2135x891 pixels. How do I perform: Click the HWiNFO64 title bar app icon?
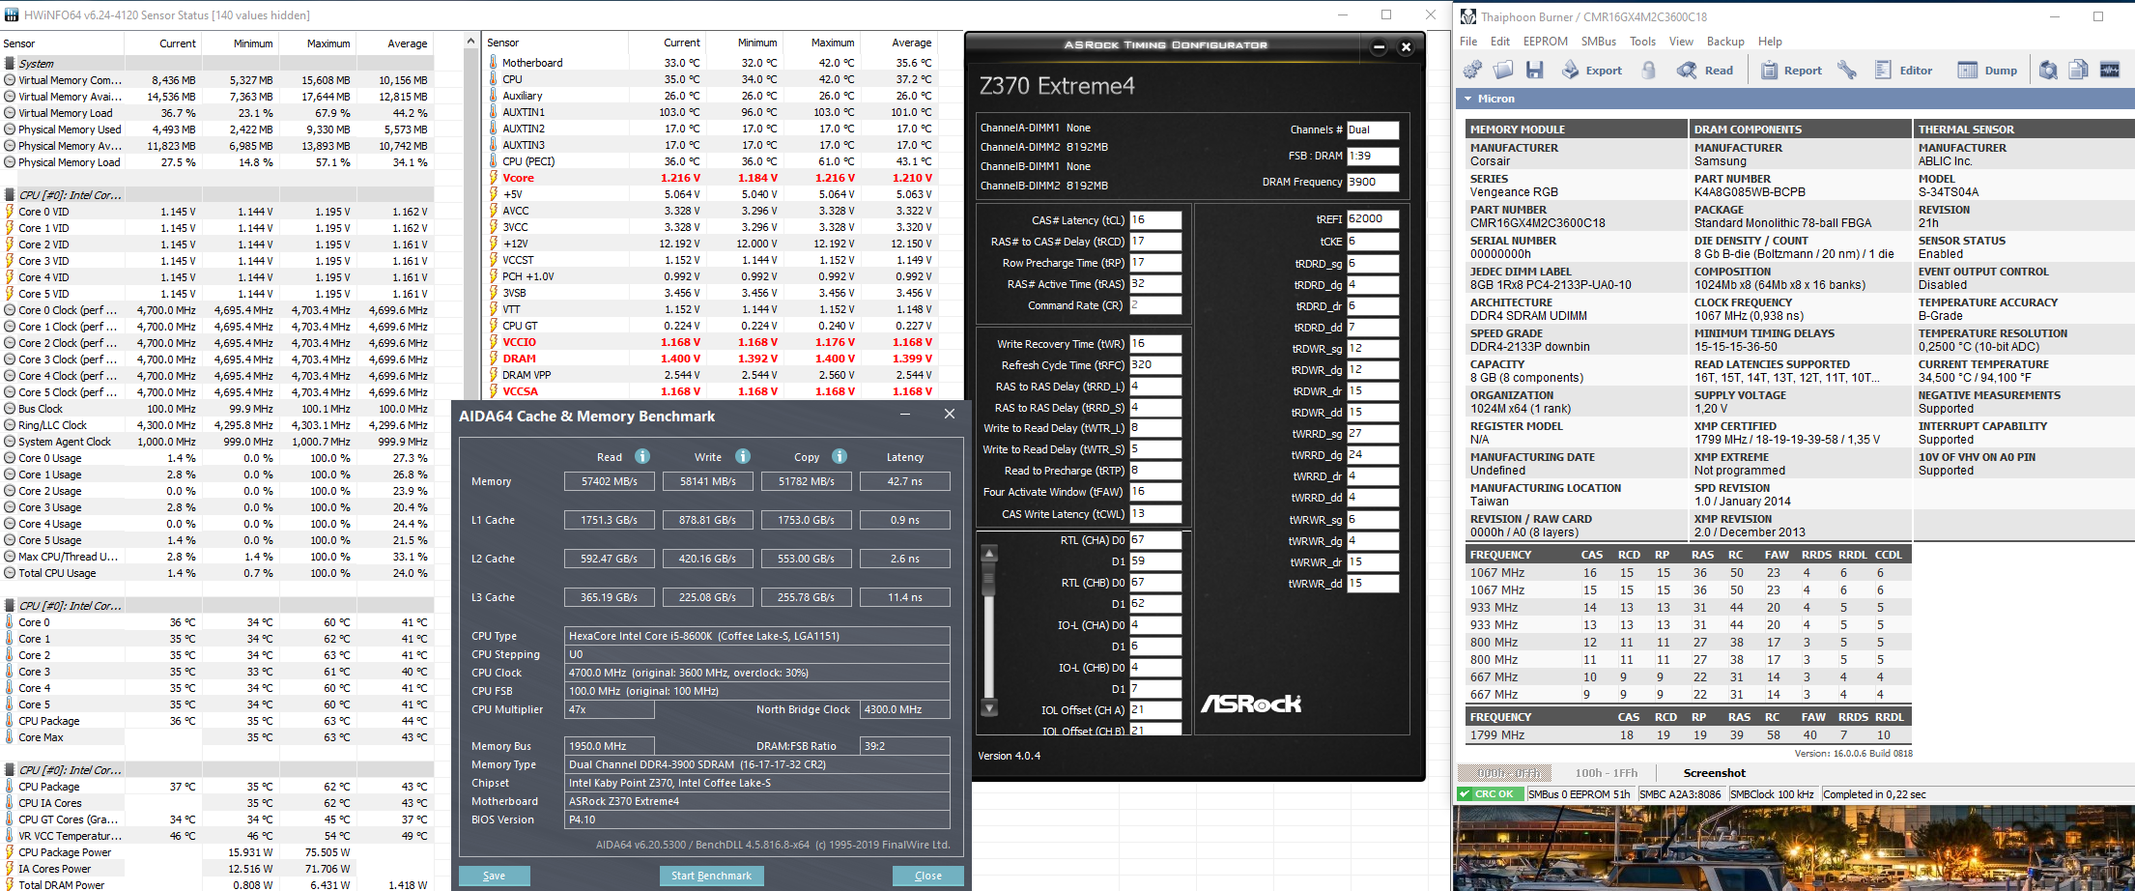(11, 15)
